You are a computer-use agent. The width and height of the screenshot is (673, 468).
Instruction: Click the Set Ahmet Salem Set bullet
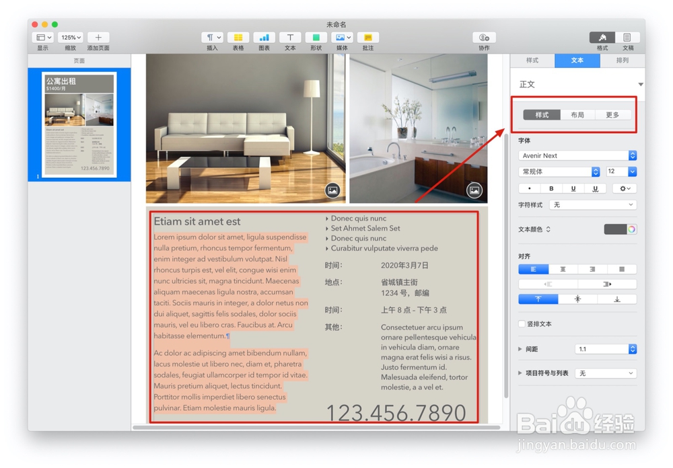[365, 228]
